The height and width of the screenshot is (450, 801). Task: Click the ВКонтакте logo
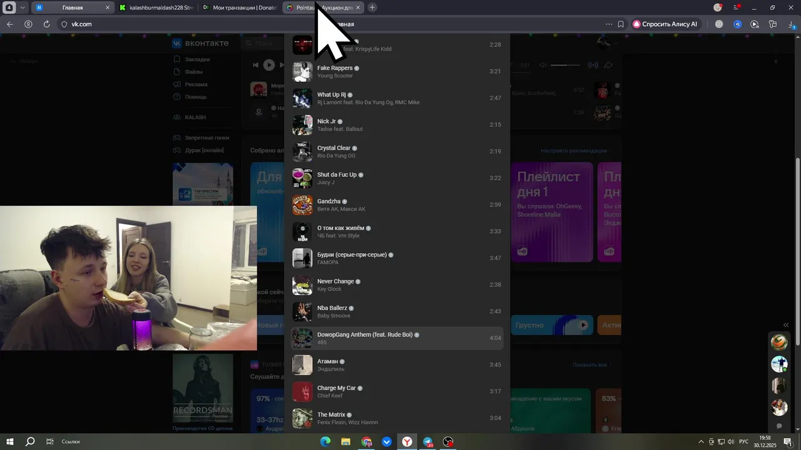pos(201,43)
